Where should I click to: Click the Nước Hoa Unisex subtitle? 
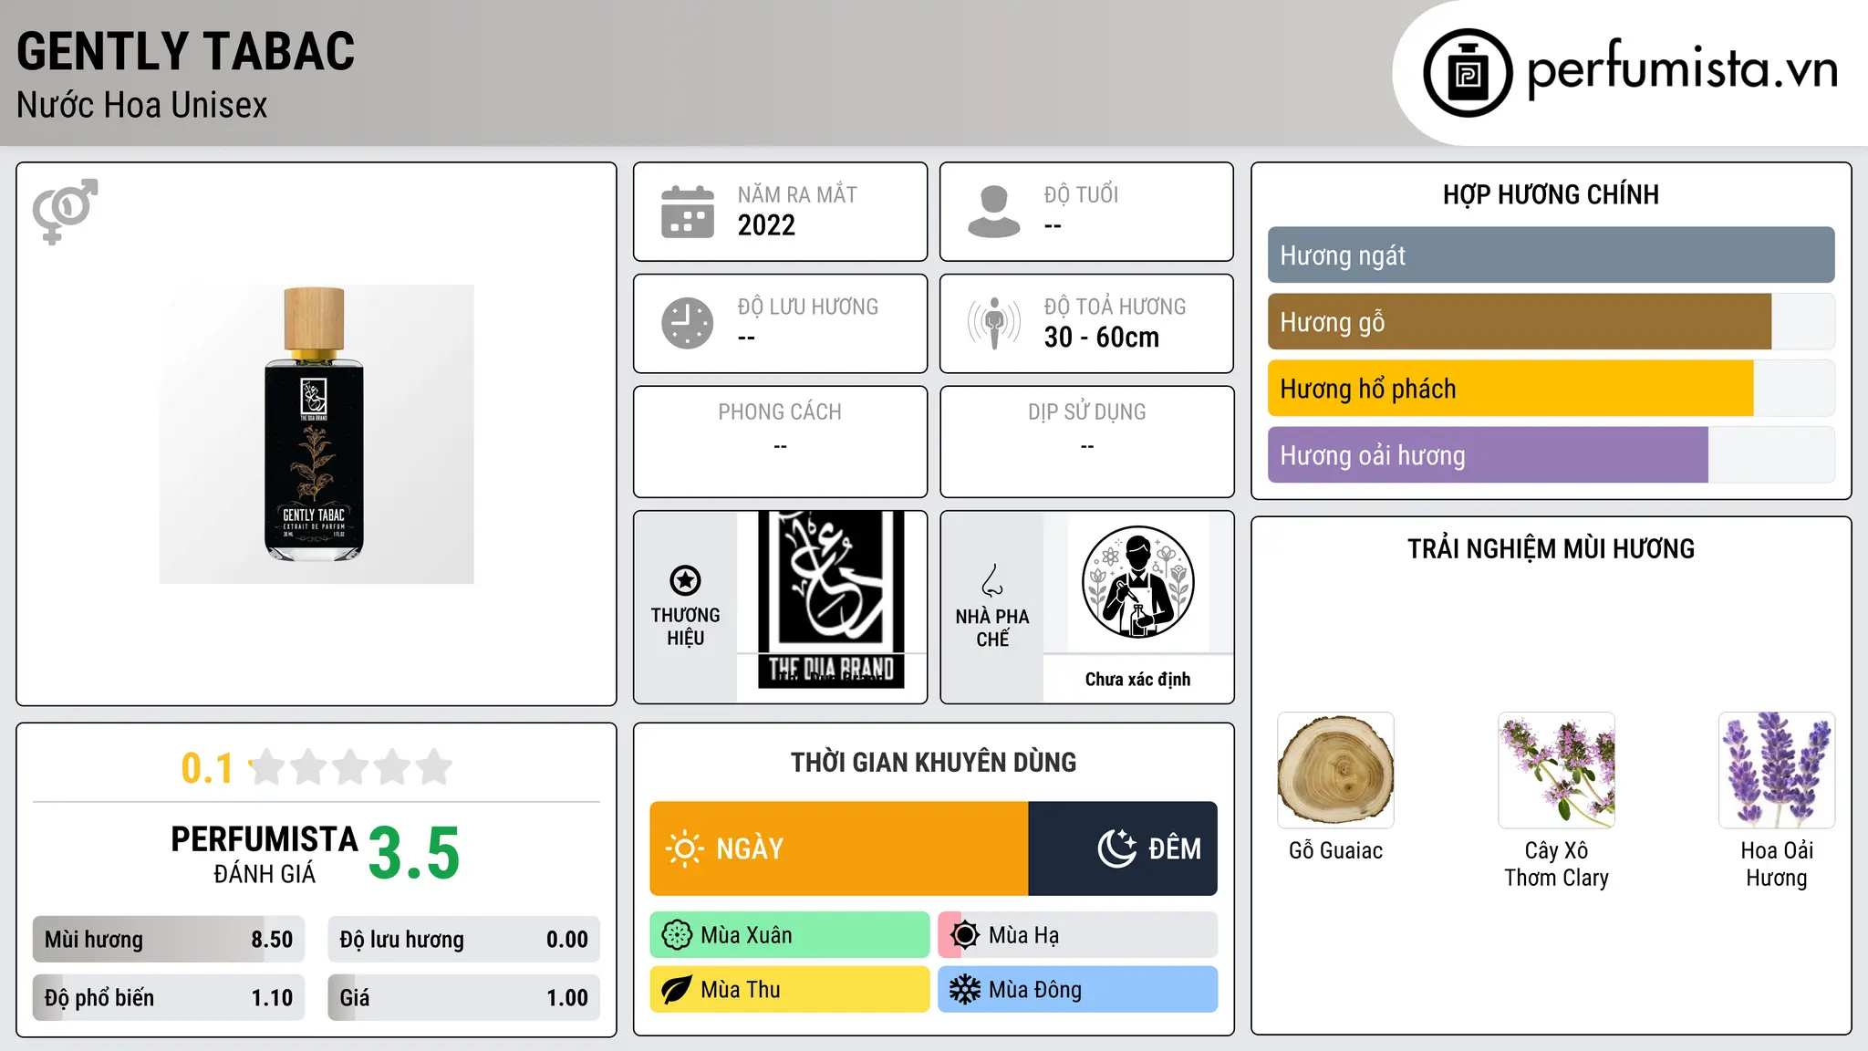coord(142,105)
